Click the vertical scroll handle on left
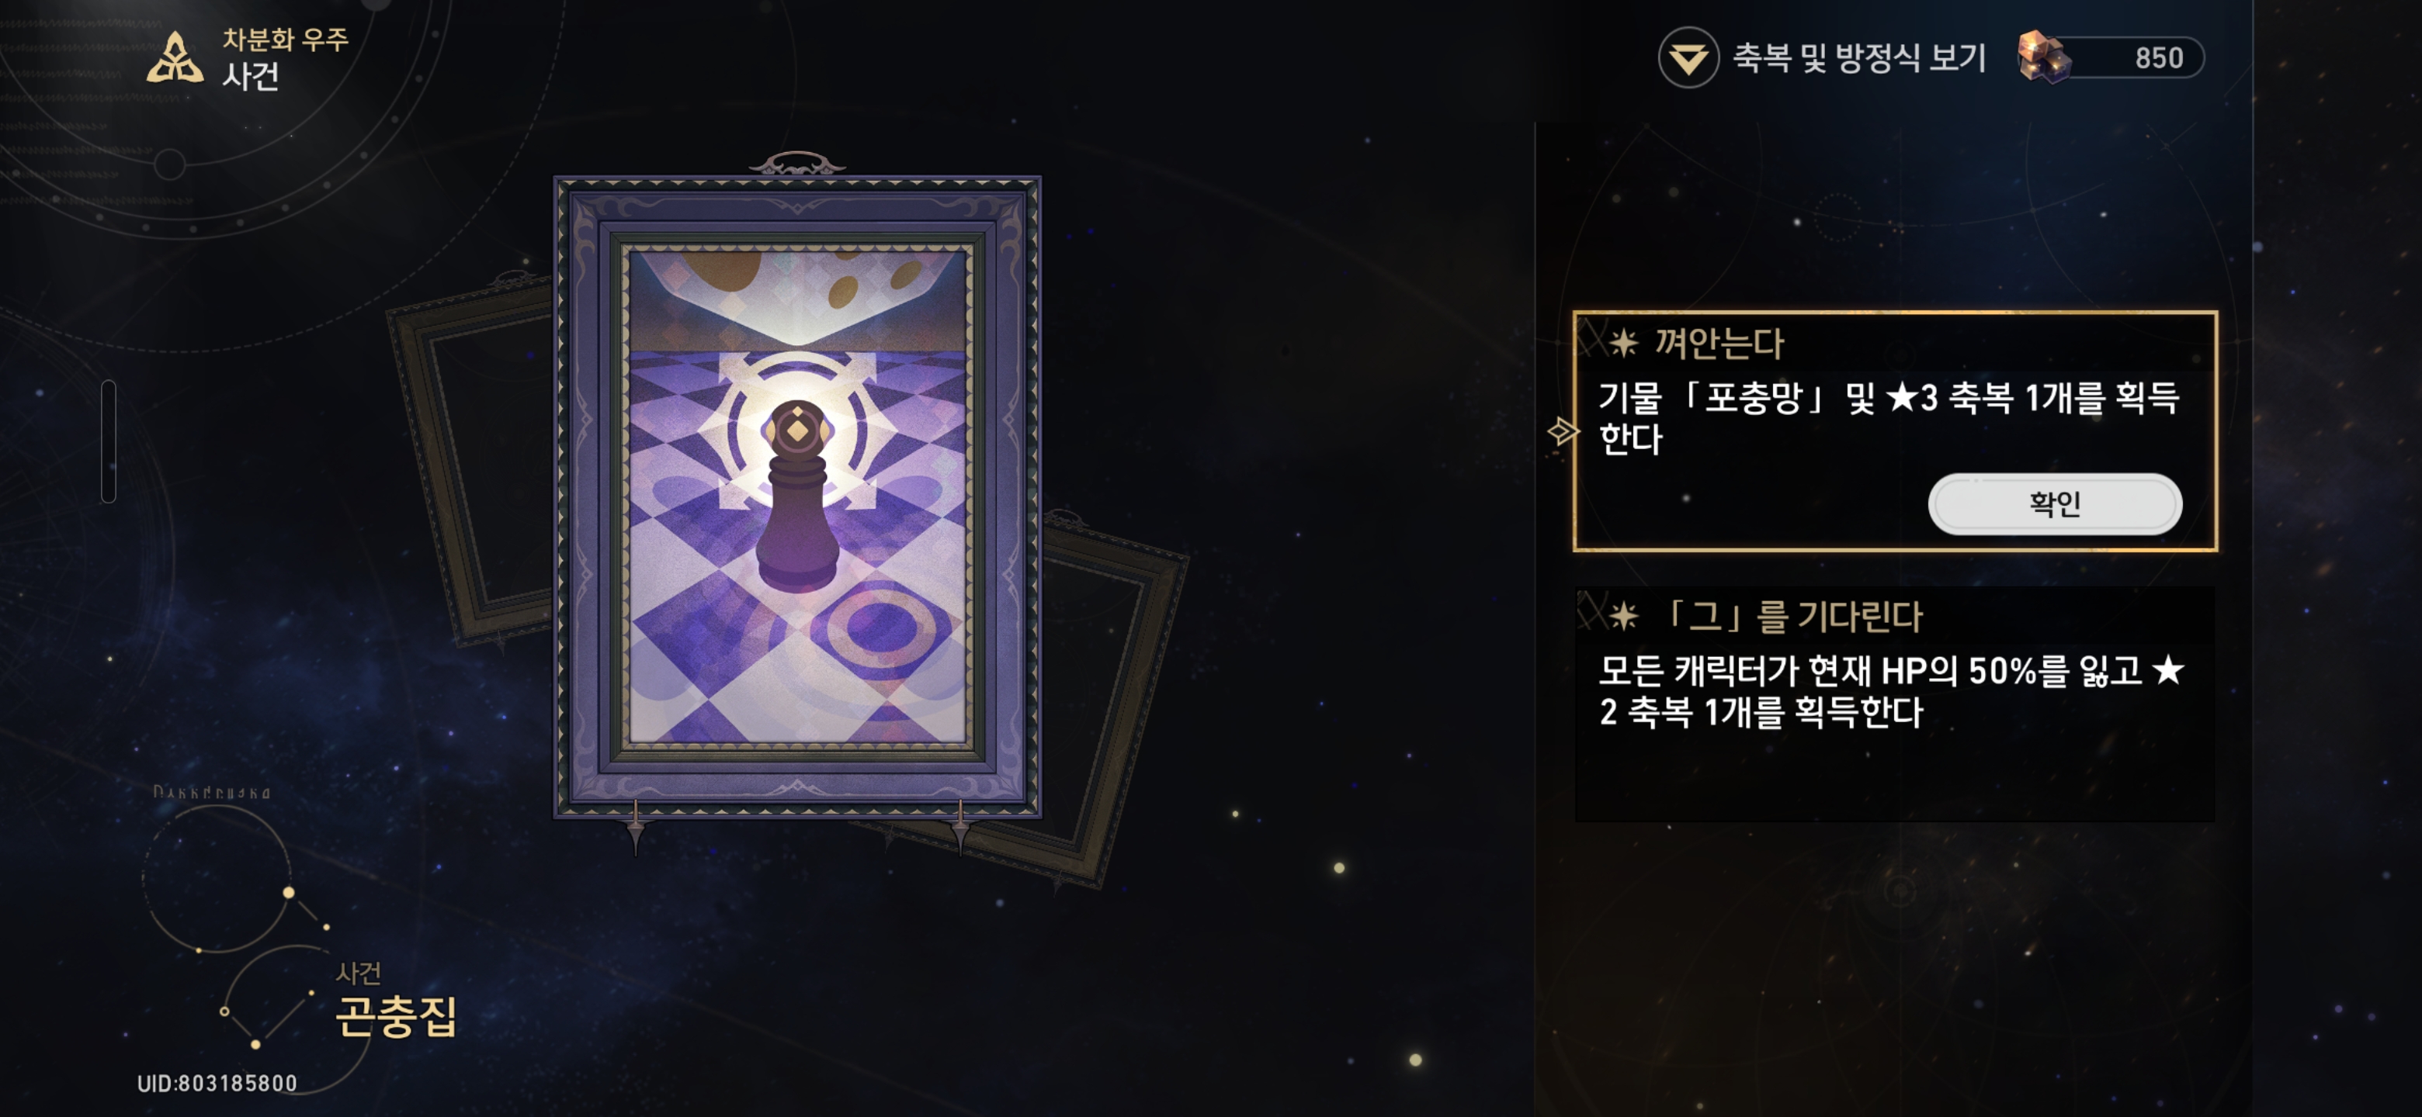The height and width of the screenshot is (1117, 2422). pyautogui.click(x=109, y=441)
